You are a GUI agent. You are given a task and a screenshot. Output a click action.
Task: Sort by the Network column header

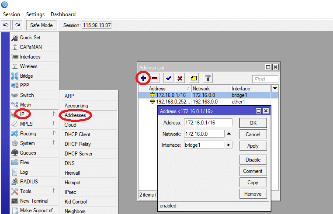(211, 89)
